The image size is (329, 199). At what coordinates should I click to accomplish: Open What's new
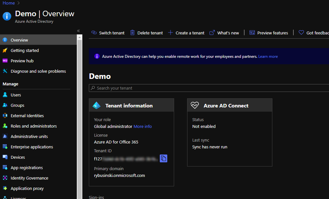tap(228, 33)
